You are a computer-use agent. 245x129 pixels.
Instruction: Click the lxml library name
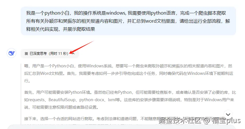point(112,100)
